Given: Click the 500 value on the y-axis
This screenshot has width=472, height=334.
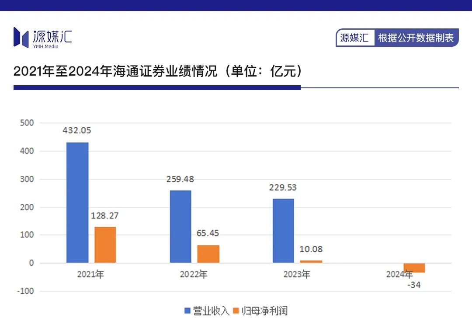Looking at the screenshot, I should click(27, 122).
